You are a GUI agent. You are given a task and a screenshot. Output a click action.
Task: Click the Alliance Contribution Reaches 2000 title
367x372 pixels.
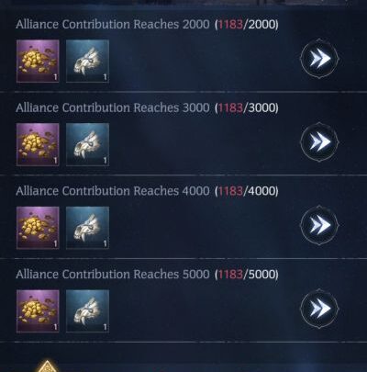(x=113, y=24)
